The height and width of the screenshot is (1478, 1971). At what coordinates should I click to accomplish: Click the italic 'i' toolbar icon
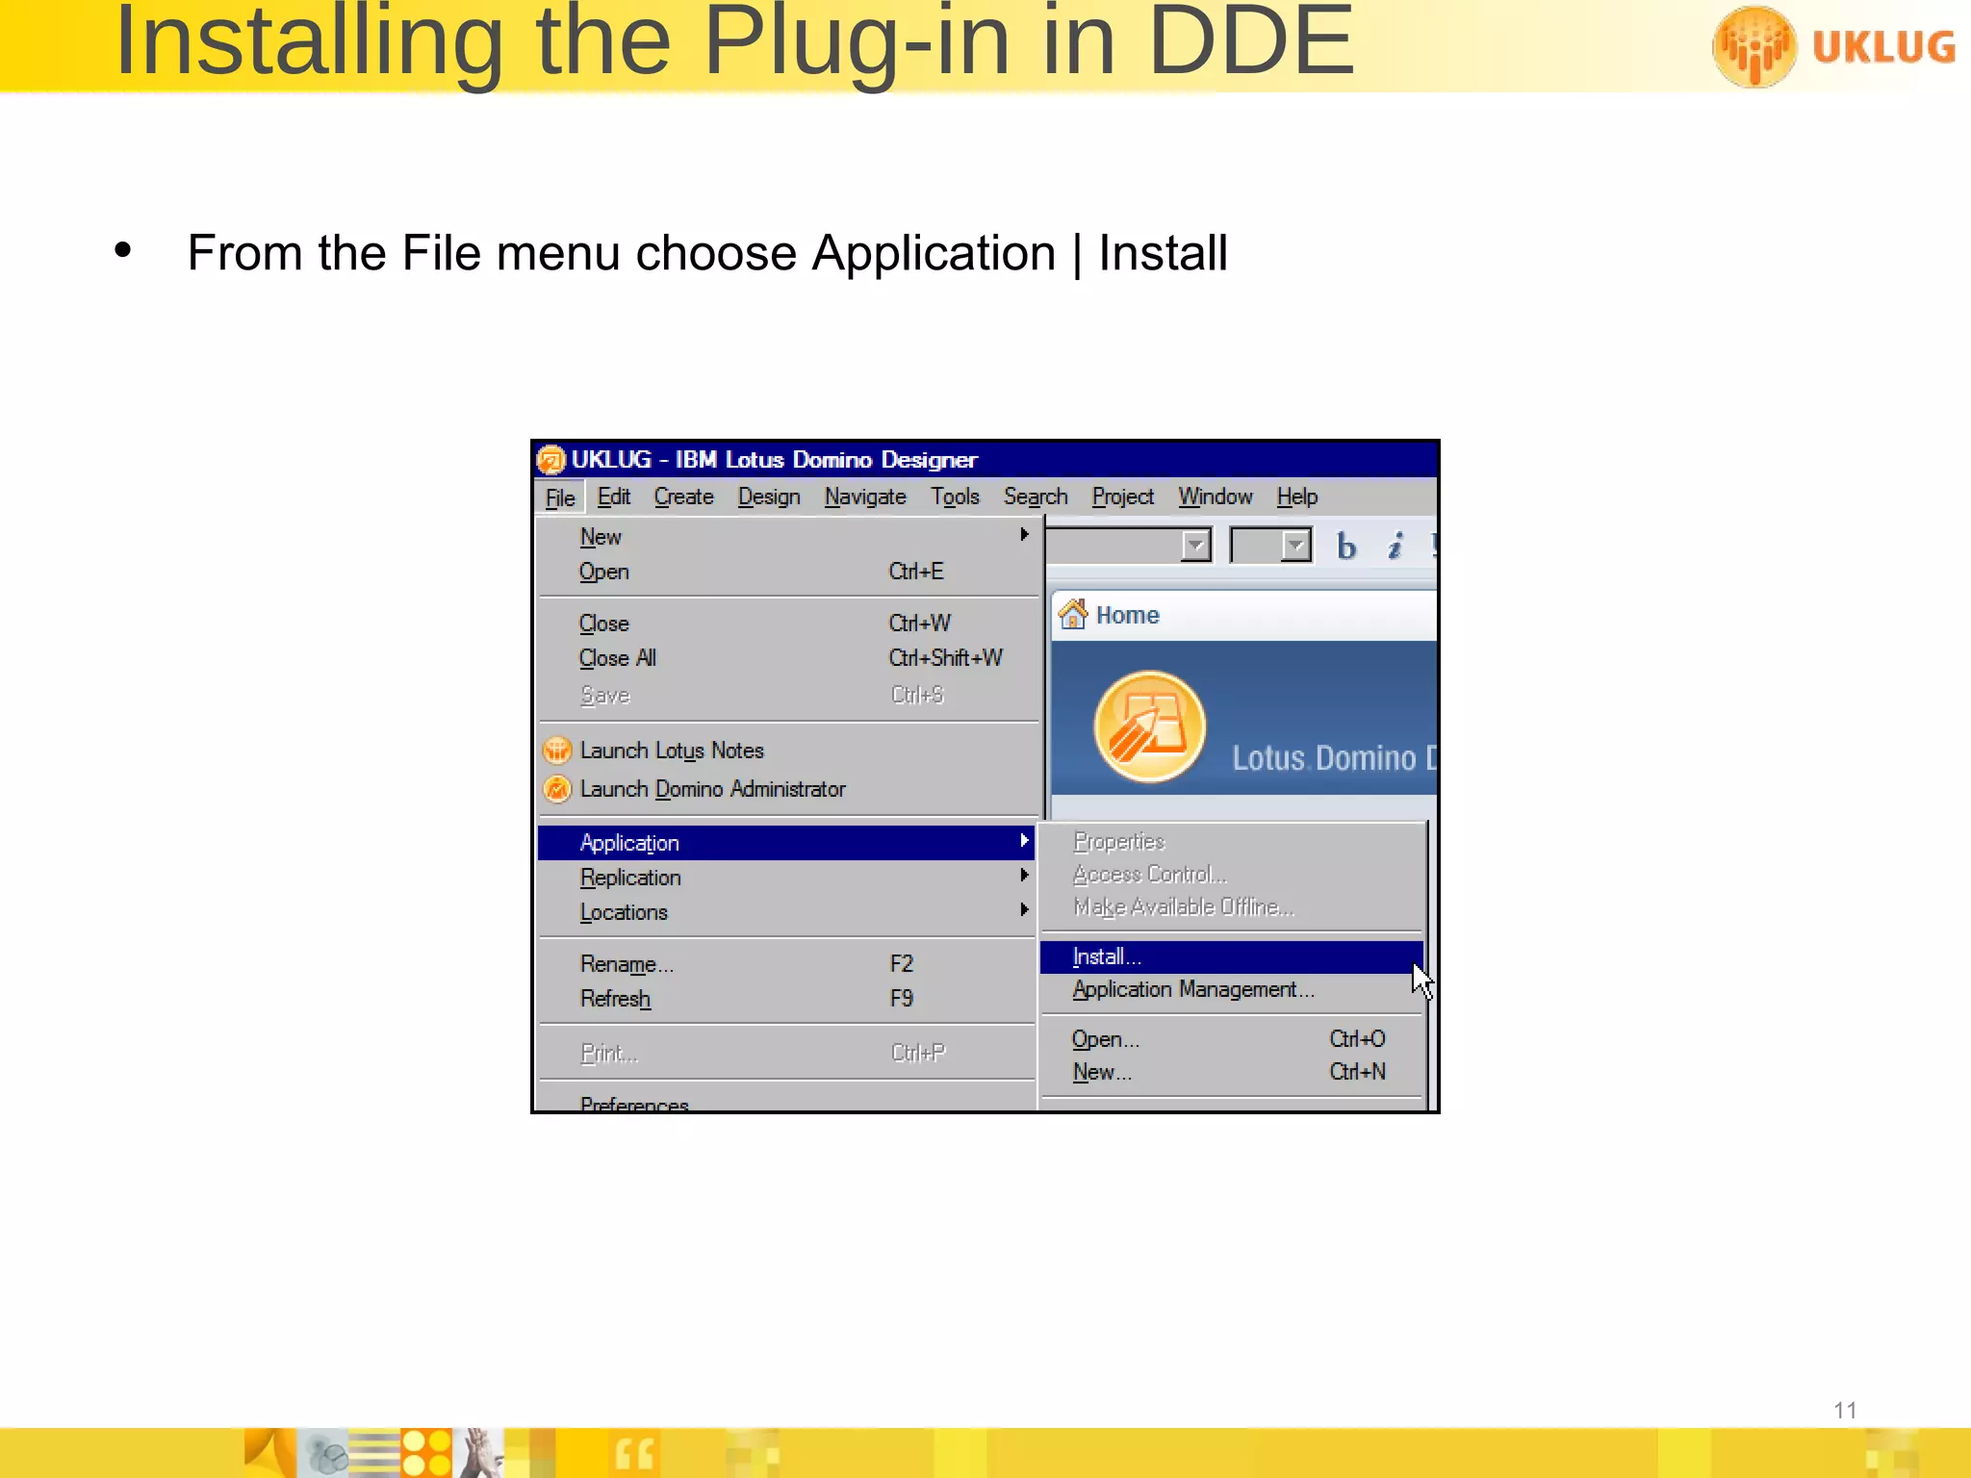click(x=1395, y=547)
